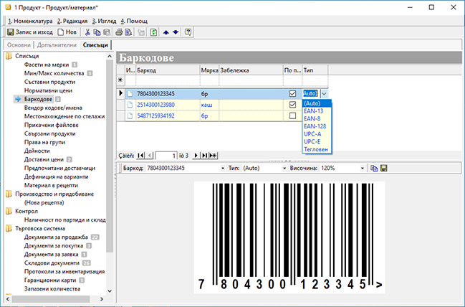Open print preview icon
465x307 pixels.
128,32
